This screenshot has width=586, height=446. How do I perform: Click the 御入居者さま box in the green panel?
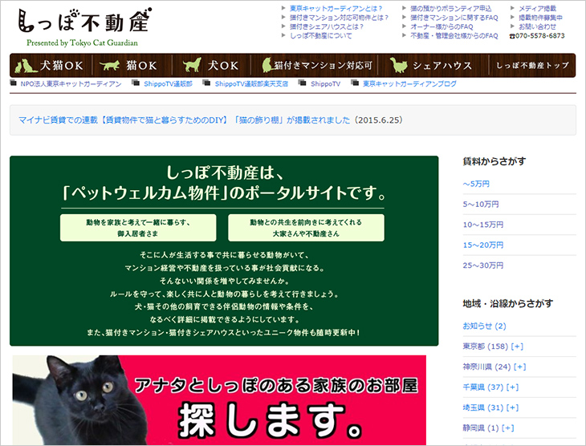point(137,227)
